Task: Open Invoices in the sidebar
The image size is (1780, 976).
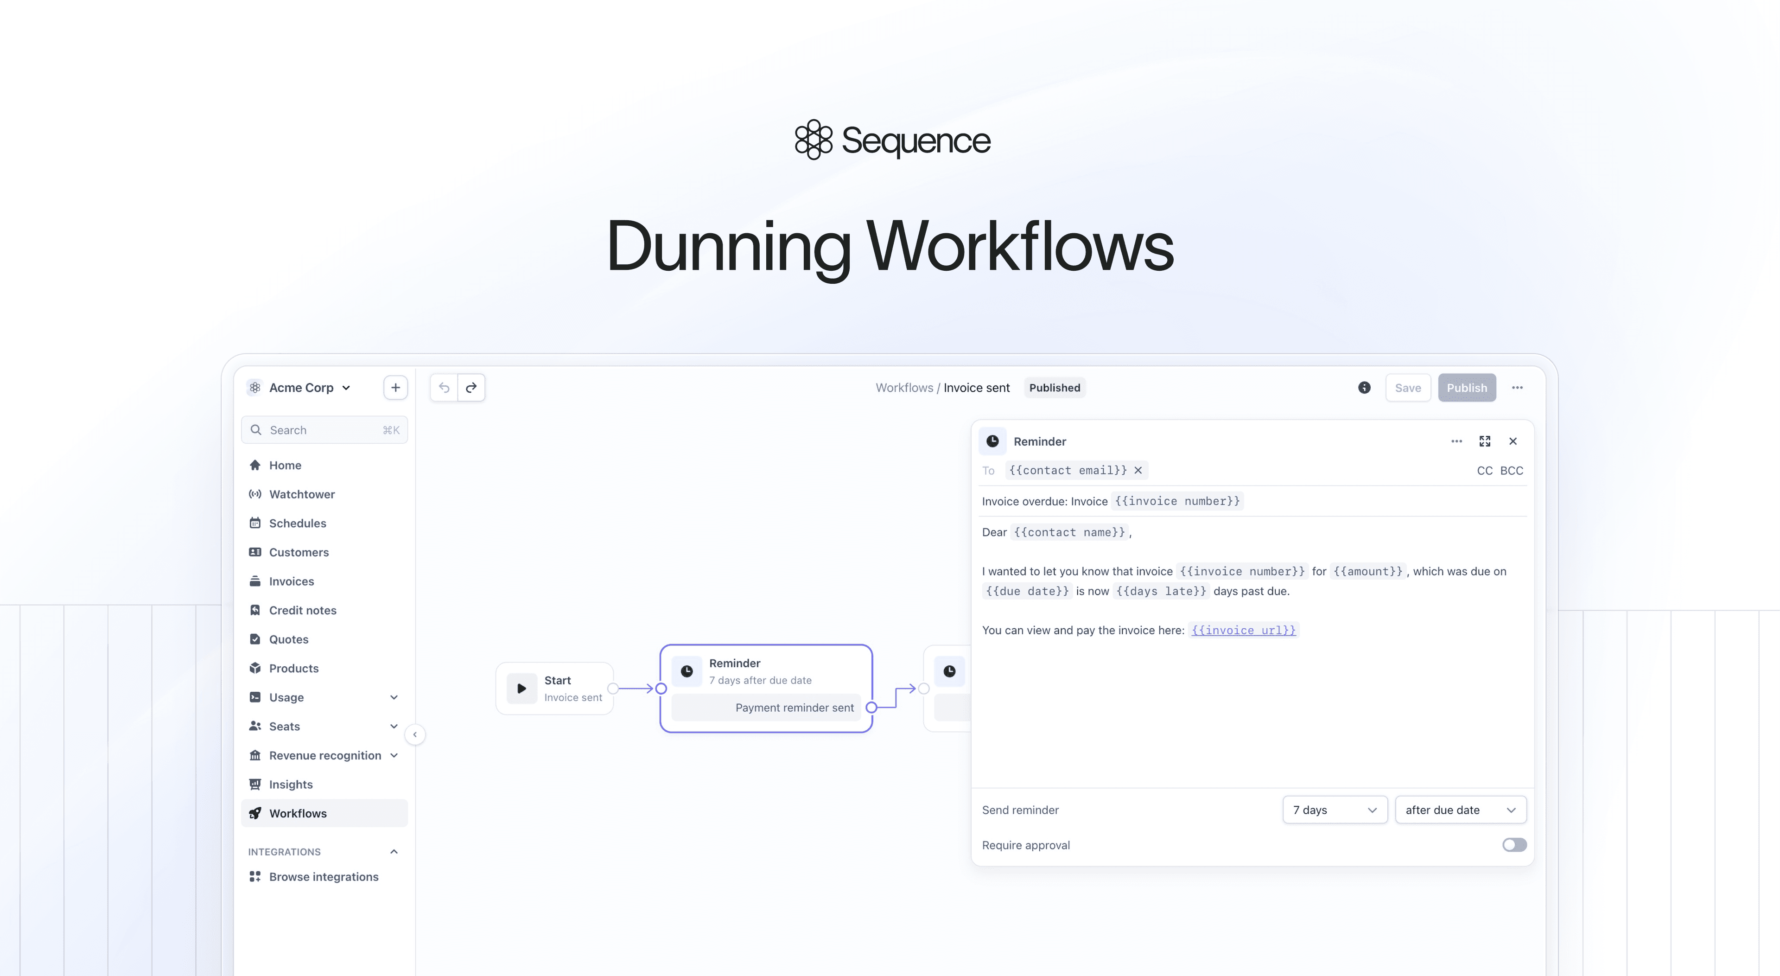Action: click(x=324, y=581)
